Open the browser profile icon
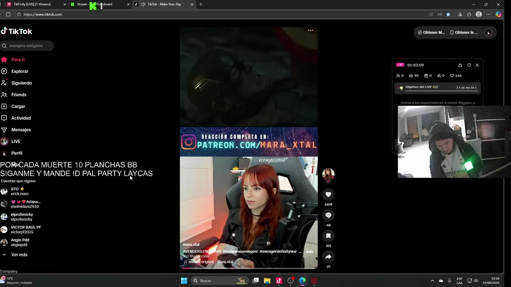Viewport: 511px width, 287px height. pyautogui.click(x=479, y=14)
